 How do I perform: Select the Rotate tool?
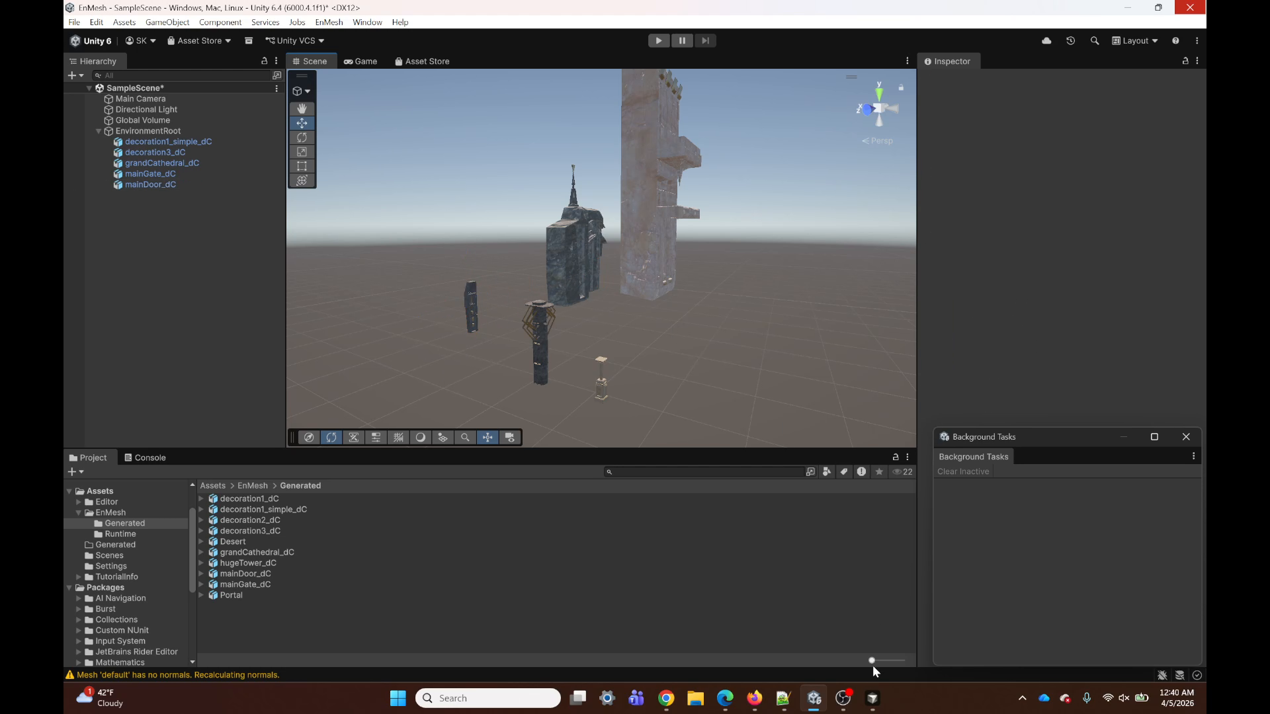click(302, 138)
